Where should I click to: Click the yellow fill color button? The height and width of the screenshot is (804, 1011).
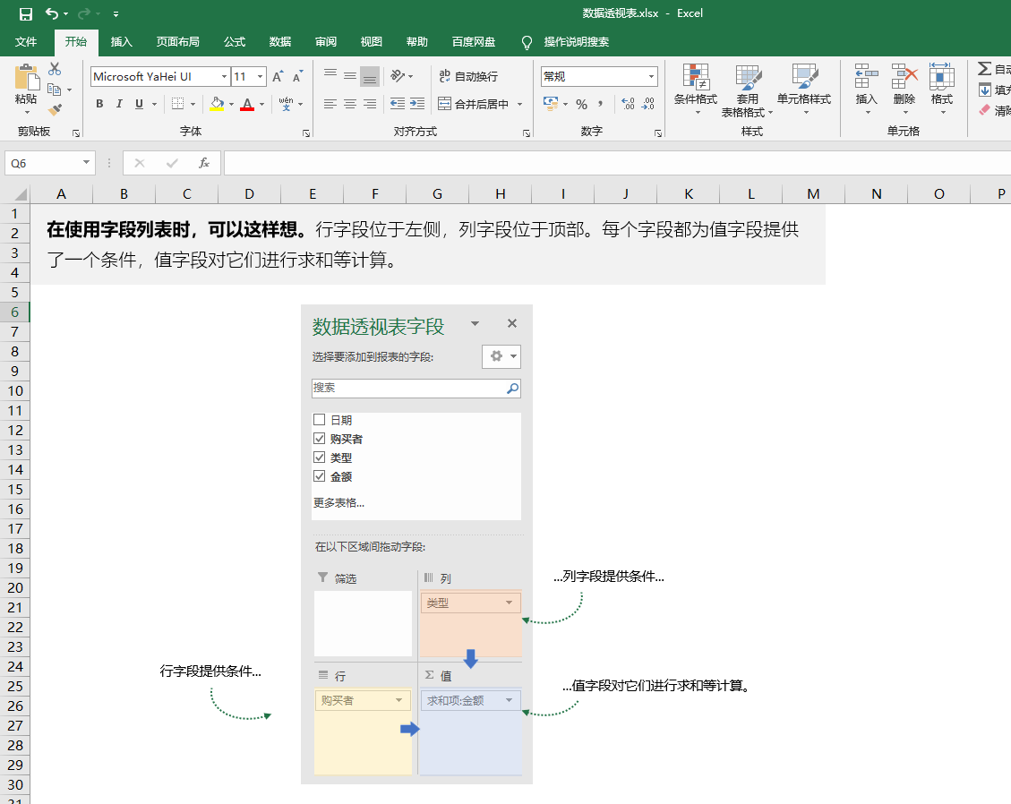point(217,104)
